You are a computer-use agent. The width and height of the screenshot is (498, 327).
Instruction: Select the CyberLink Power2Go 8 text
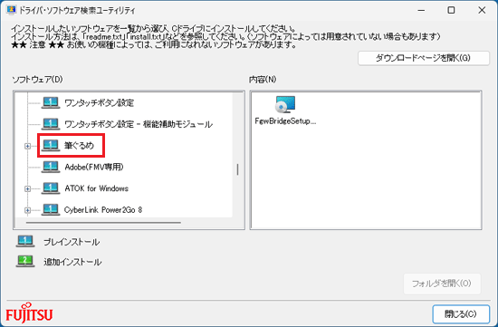point(103,210)
